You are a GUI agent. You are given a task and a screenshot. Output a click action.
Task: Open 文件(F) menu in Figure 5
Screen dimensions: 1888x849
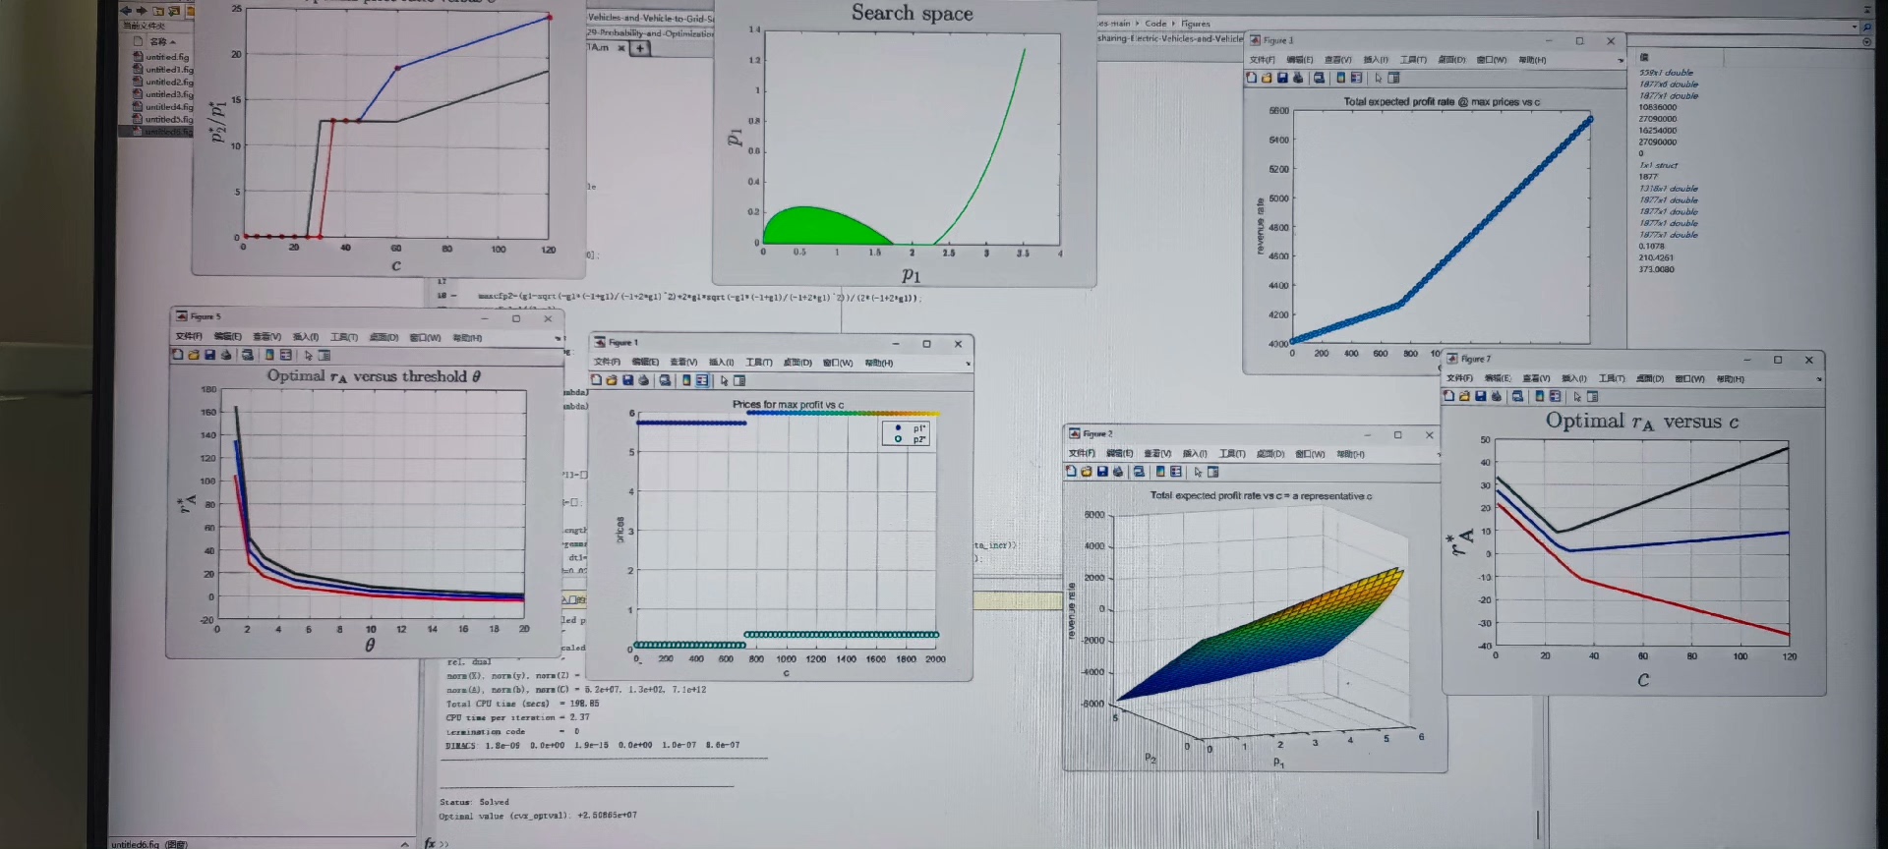tap(189, 337)
